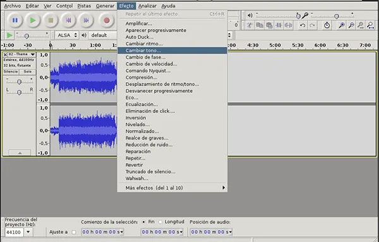Select Normalizado... effect
The image size is (379, 242).
[172, 131]
